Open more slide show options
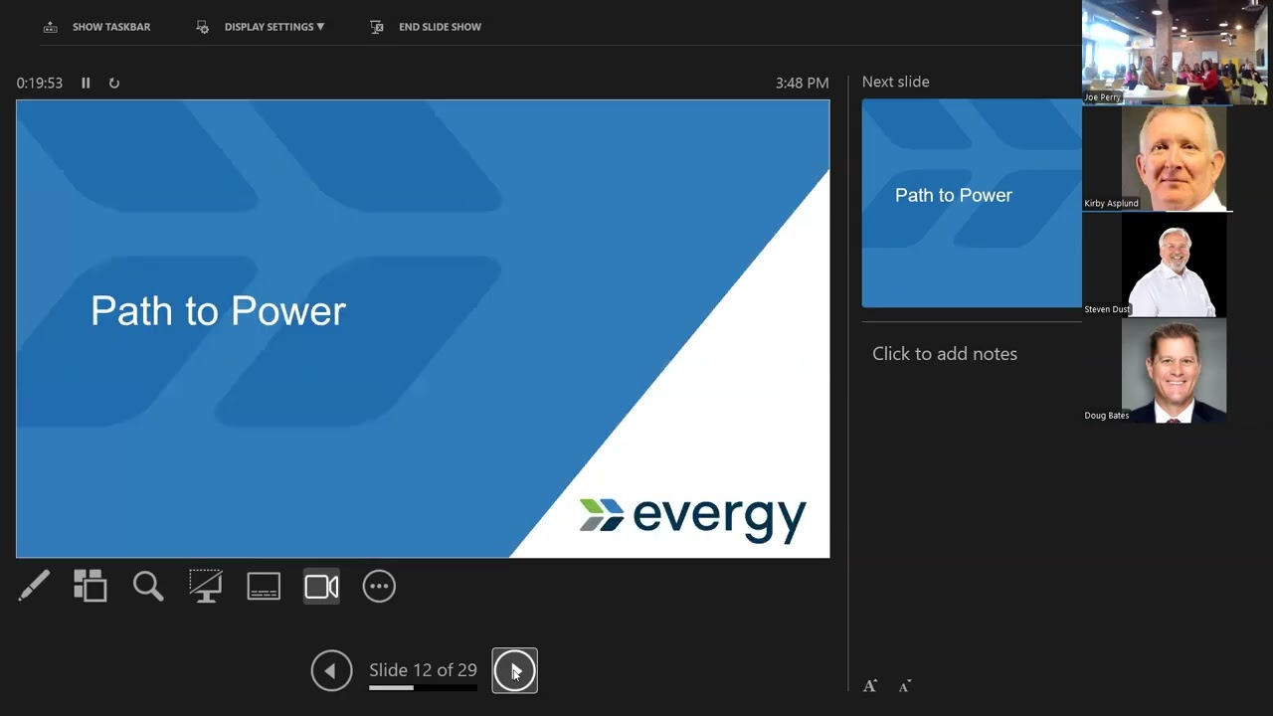The width and height of the screenshot is (1273, 716). [x=379, y=587]
